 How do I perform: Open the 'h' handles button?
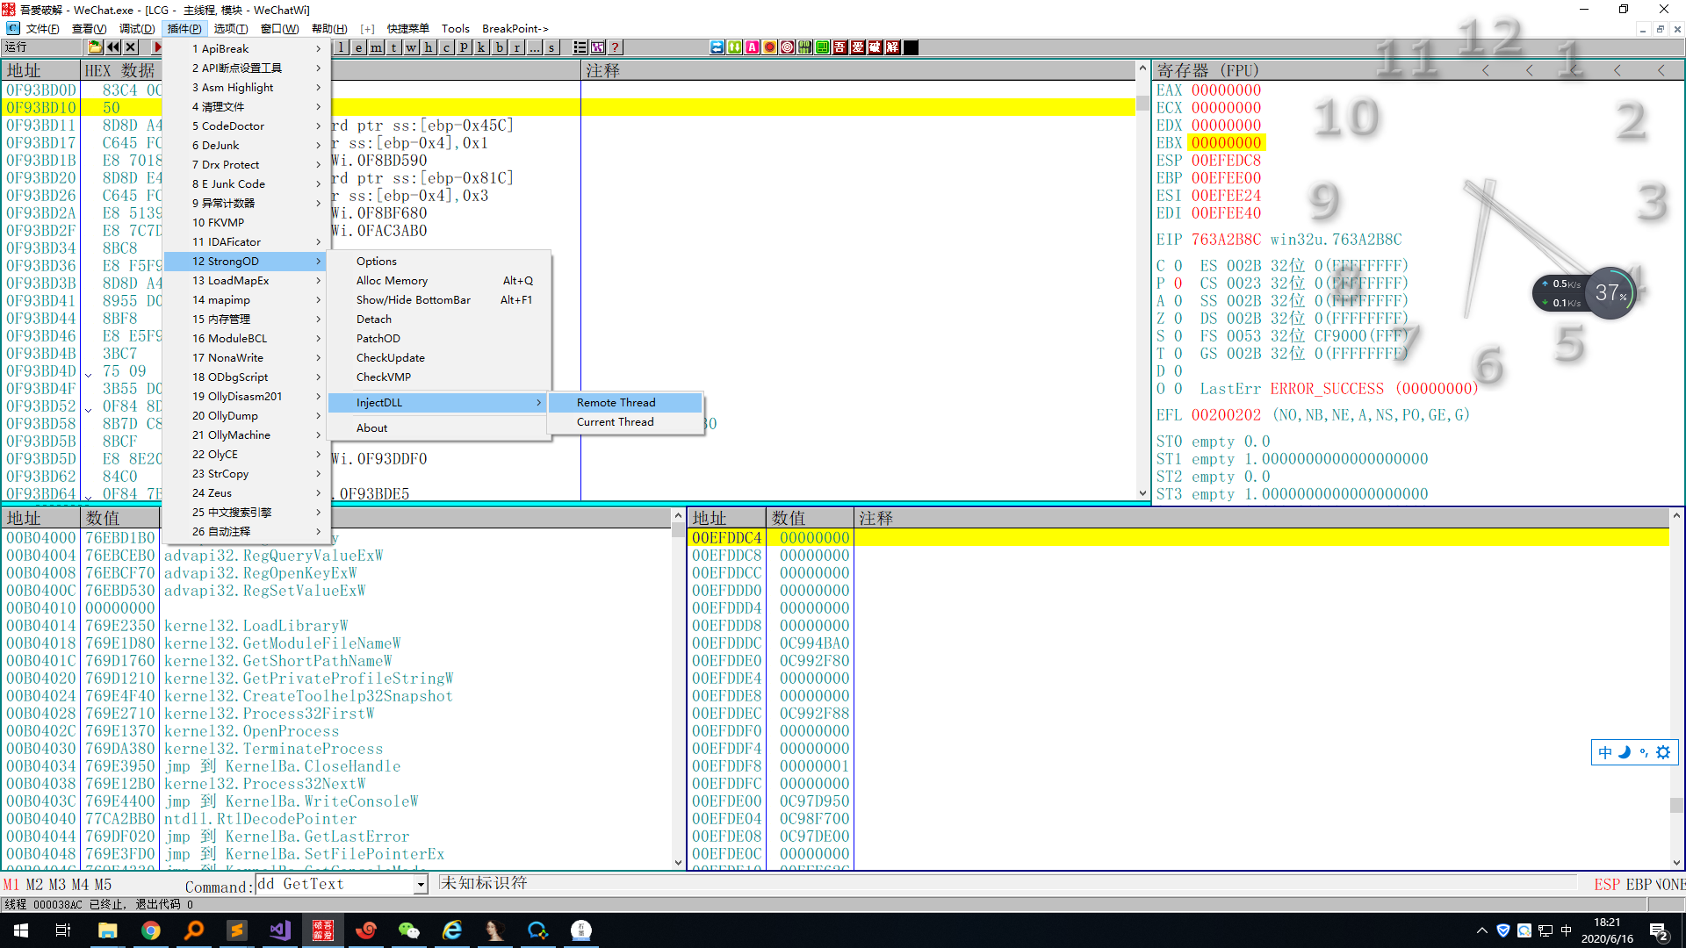pos(429,47)
